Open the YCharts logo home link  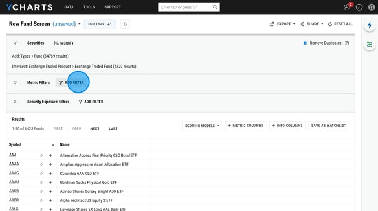(x=29, y=7)
